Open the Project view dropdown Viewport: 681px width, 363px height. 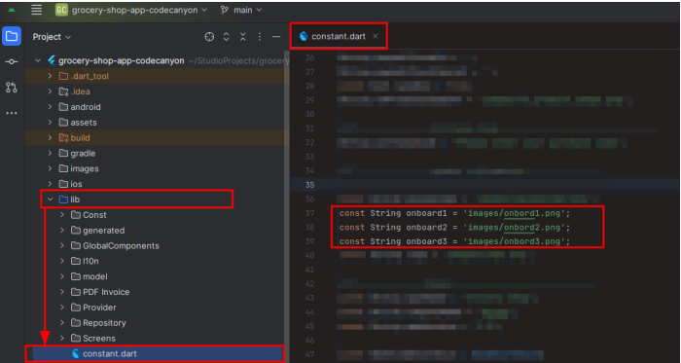click(52, 37)
